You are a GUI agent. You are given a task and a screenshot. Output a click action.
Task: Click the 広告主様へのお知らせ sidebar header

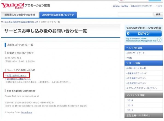click(x=143, y=115)
